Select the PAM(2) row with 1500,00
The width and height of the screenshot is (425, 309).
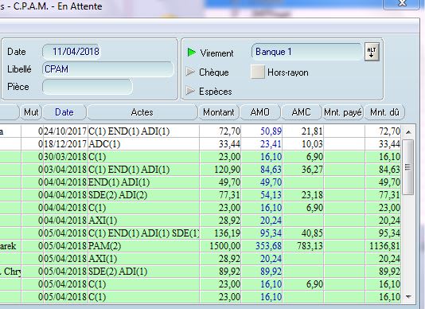point(201,246)
